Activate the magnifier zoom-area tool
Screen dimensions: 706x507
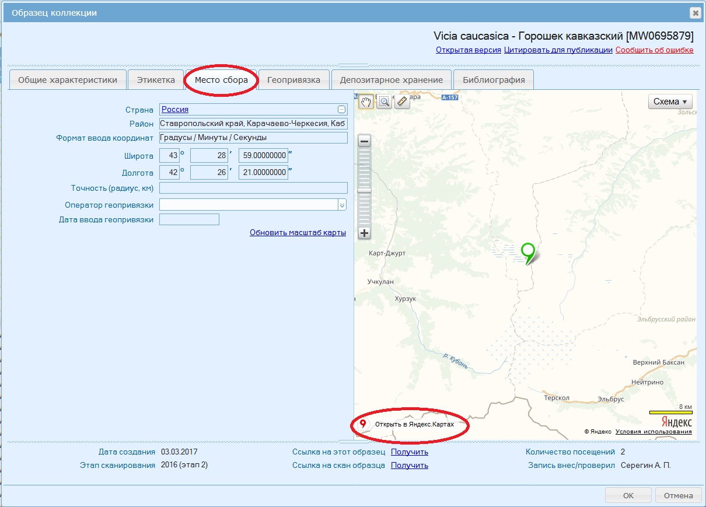[x=384, y=102]
